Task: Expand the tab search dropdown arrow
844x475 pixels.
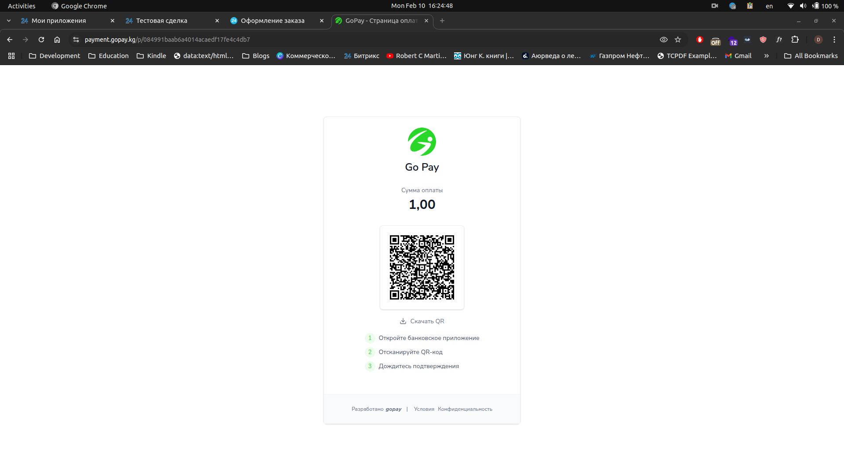Action: [9, 21]
